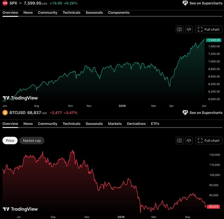Open BTCUSD ETFs tab
Image resolution: width=224 pixels, height=219 pixels.
click(x=155, y=124)
